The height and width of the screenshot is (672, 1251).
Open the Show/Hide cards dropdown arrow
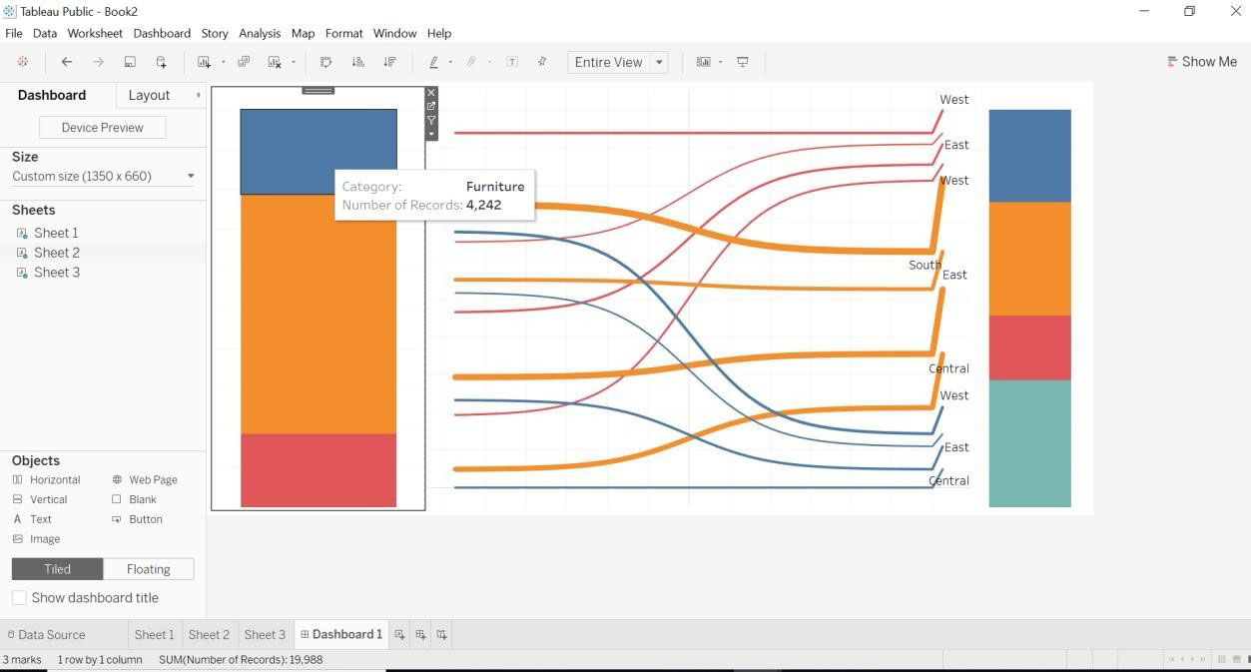coord(720,62)
